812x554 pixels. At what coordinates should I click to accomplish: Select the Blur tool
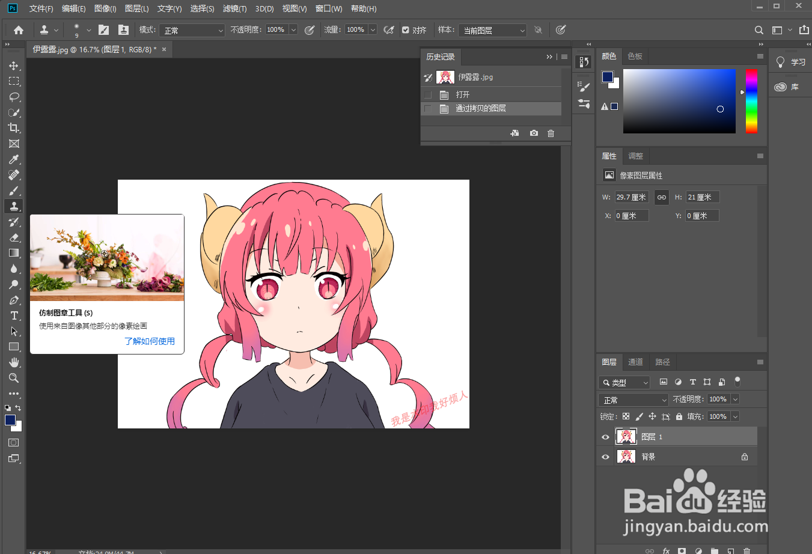[x=14, y=269]
